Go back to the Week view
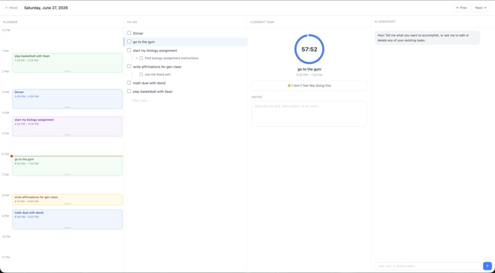Image resolution: width=495 pixels, height=273 pixels. (x=12, y=8)
